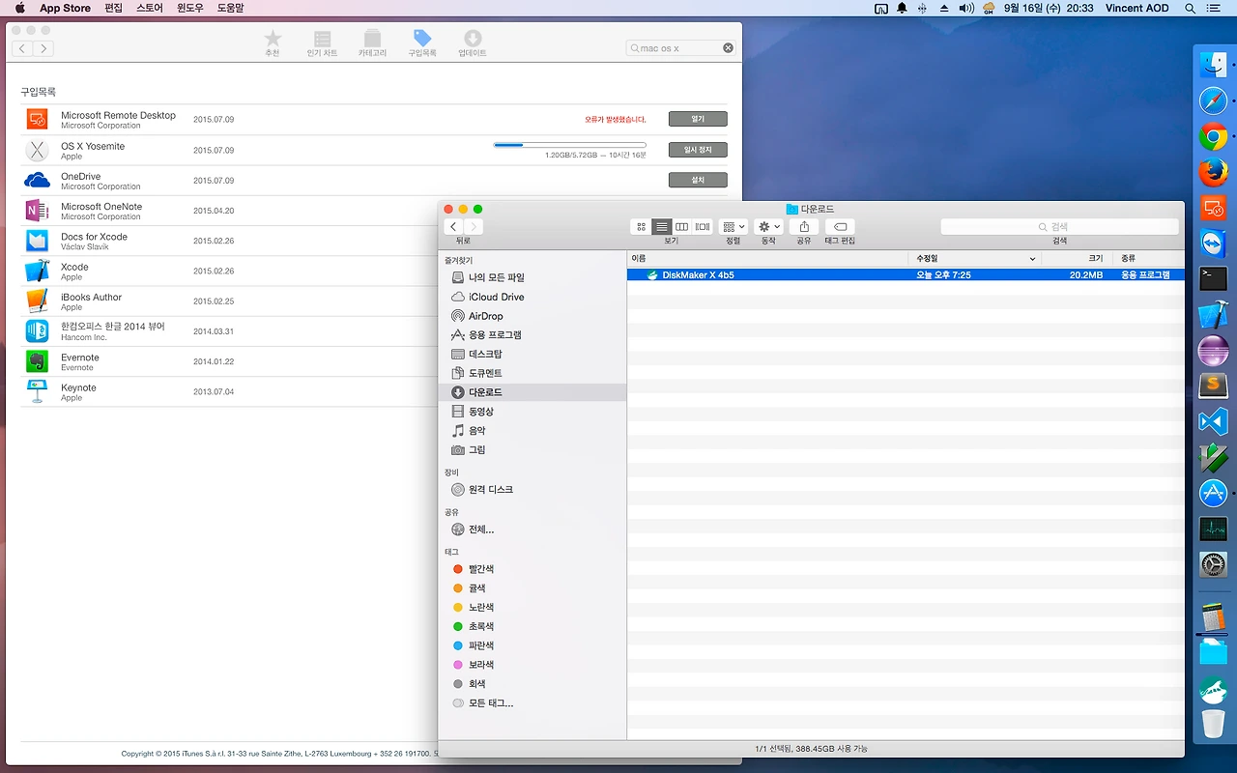Screen dimensions: 1237x773
Task: Click 일시 정지 for OS X Yosemite download
Action: click(697, 149)
